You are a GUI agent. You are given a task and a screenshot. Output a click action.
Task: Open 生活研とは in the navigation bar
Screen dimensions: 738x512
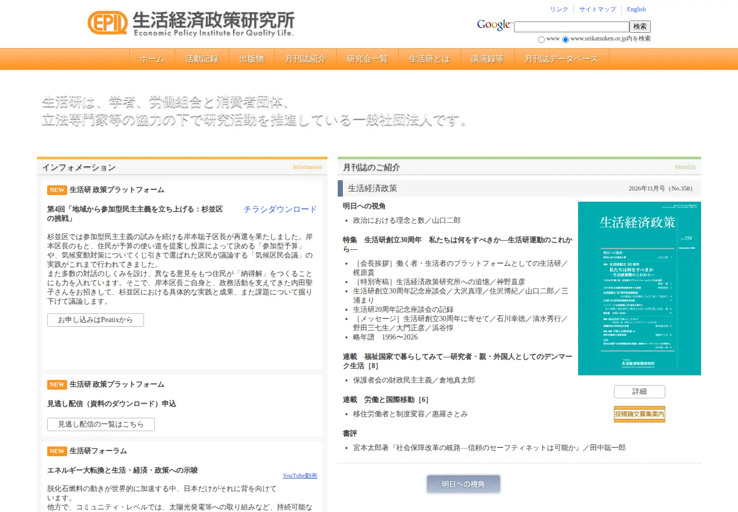click(429, 59)
